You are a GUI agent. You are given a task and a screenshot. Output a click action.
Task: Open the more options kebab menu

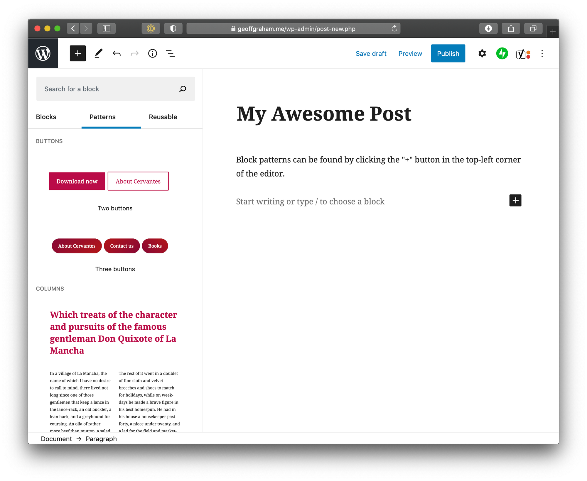(x=542, y=53)
